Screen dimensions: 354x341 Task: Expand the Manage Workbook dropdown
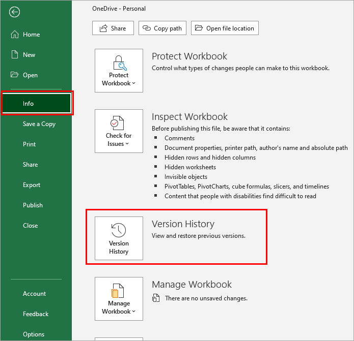[x=119, y=299]
